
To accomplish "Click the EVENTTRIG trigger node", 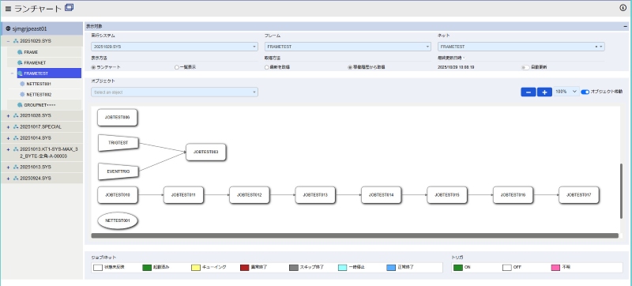I will 118,171.
